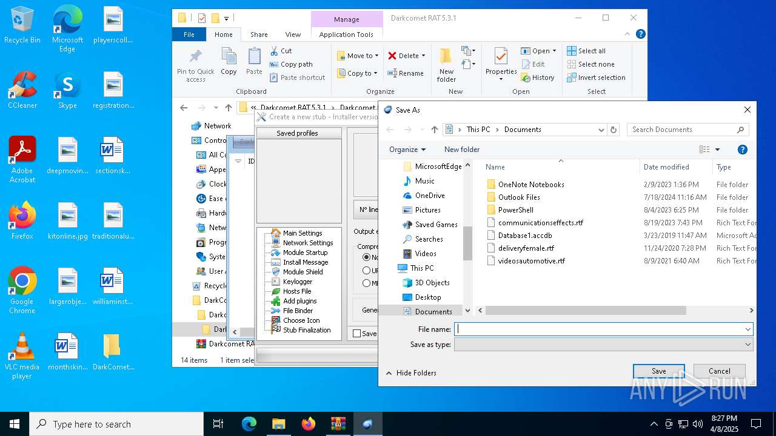Expand the File name history dropdown

coord(748,329)
